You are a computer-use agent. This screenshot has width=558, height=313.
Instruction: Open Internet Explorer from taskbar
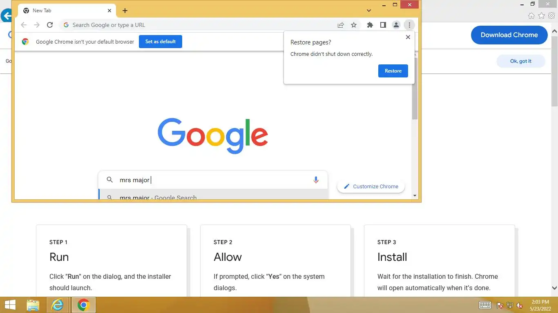58,305
